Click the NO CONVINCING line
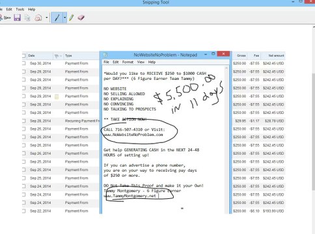The width and height of the screenshot is (315, 234). tap(118, 104)
